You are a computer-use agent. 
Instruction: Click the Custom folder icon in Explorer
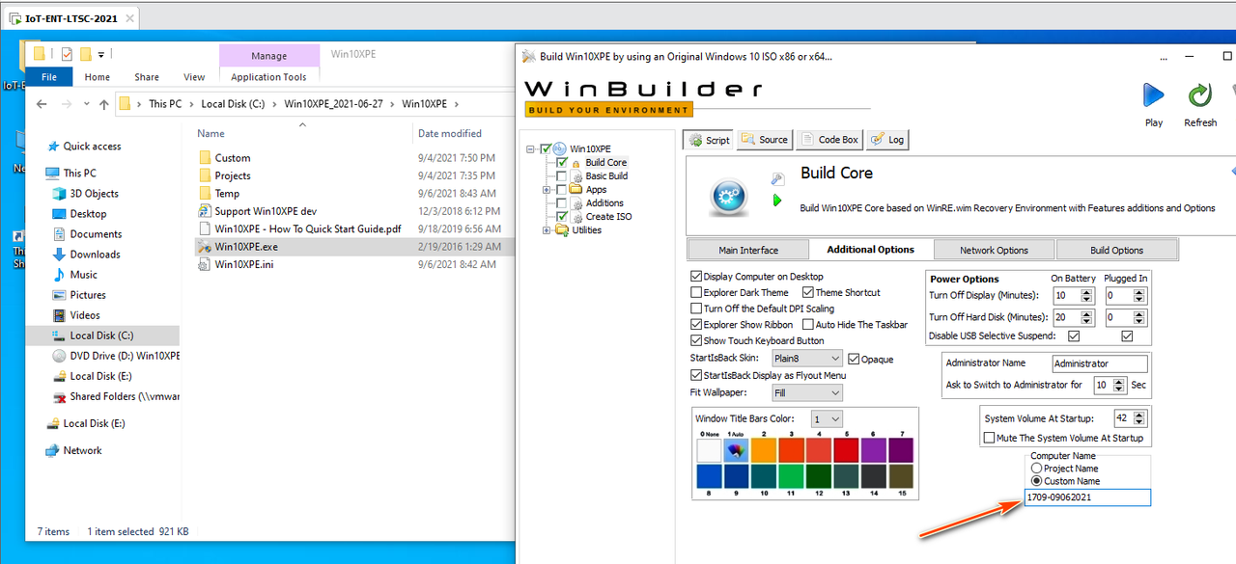(205, 157)
